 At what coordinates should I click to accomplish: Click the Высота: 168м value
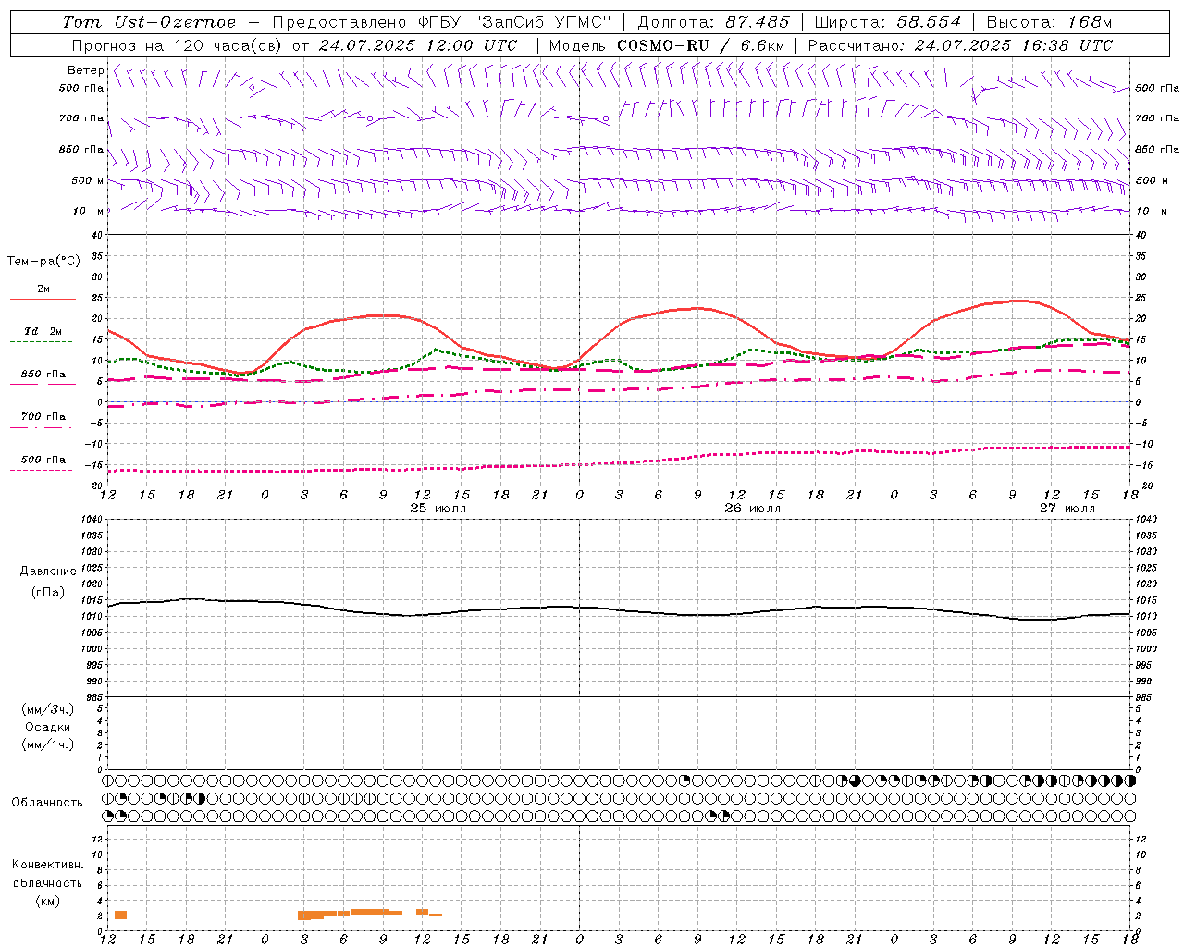(1049, 22)
